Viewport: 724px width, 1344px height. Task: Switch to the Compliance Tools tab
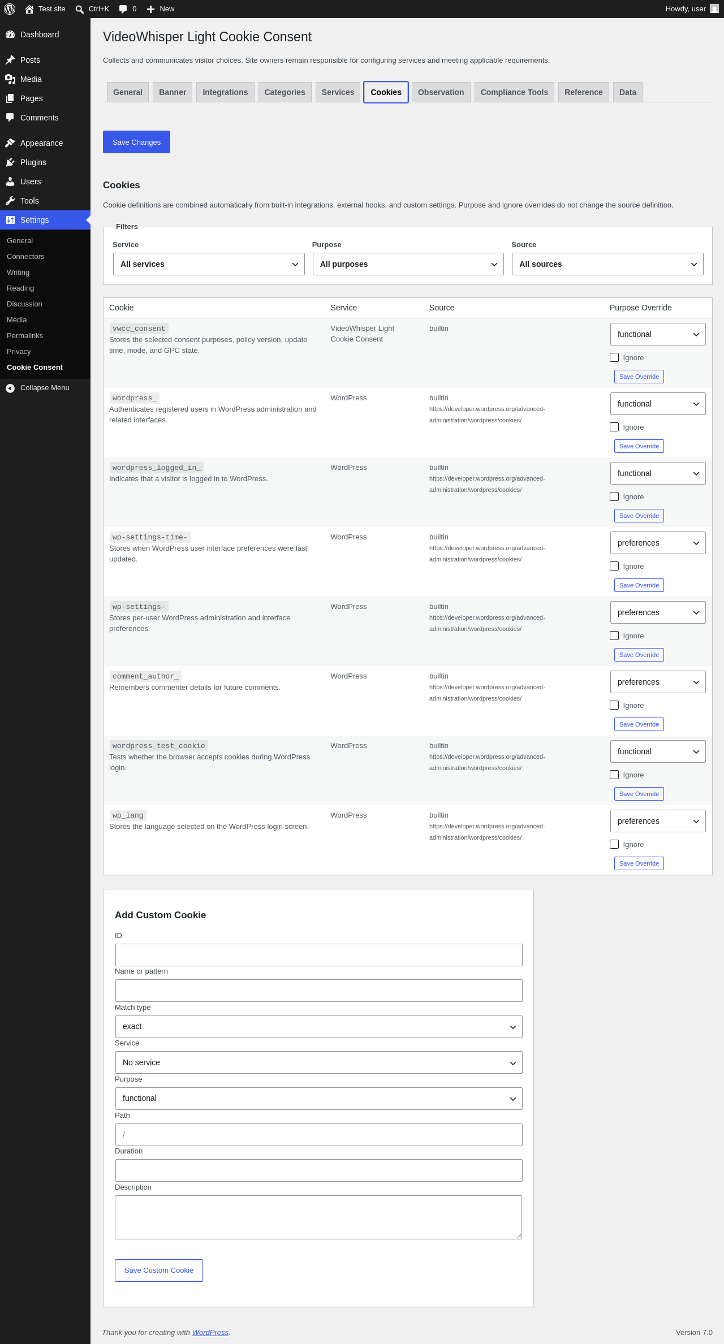(514, 92)
